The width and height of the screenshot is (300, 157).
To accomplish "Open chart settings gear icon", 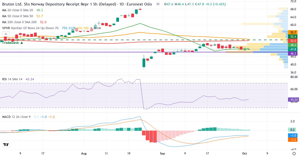I will (x=294, y=153).
